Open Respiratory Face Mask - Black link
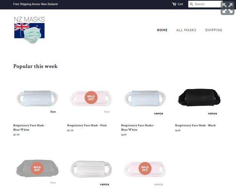Screen dimensions: 236x191 (x=195, y=125)
